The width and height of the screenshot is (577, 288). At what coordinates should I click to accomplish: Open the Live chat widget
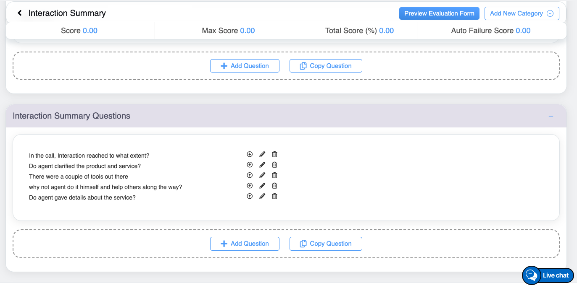pyautogui.click(x=548, y=275)
